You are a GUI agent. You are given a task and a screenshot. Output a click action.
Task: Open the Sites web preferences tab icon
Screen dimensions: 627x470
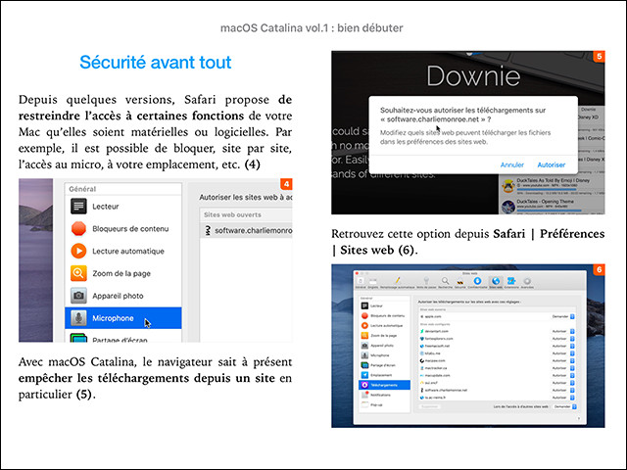495,283
